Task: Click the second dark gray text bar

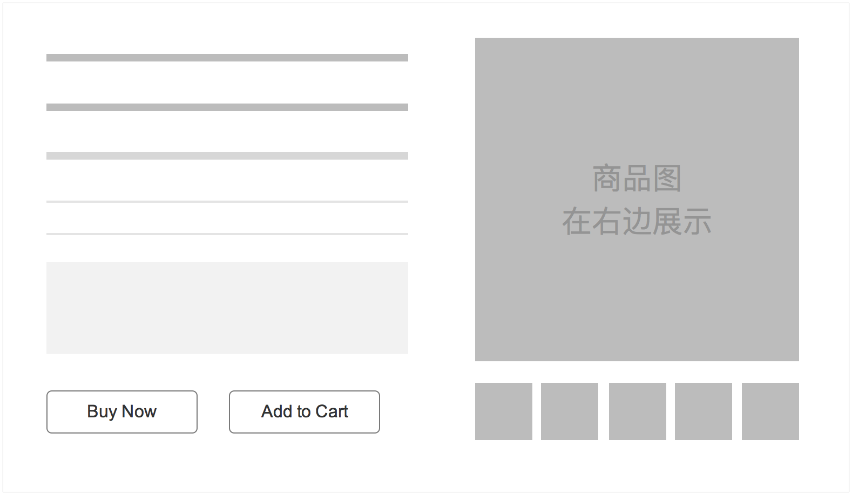Action: [x=227, y=107]
